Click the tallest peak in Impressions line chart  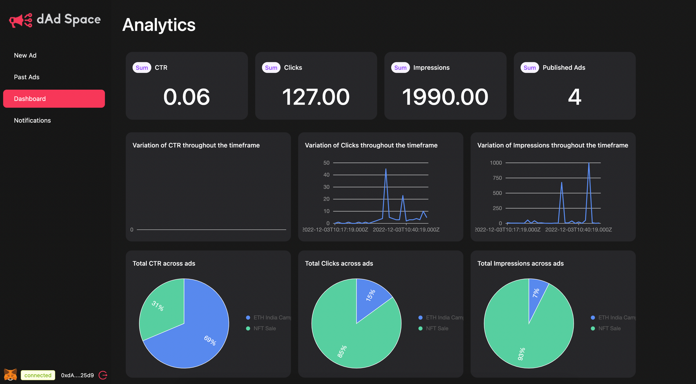[589, 163]
